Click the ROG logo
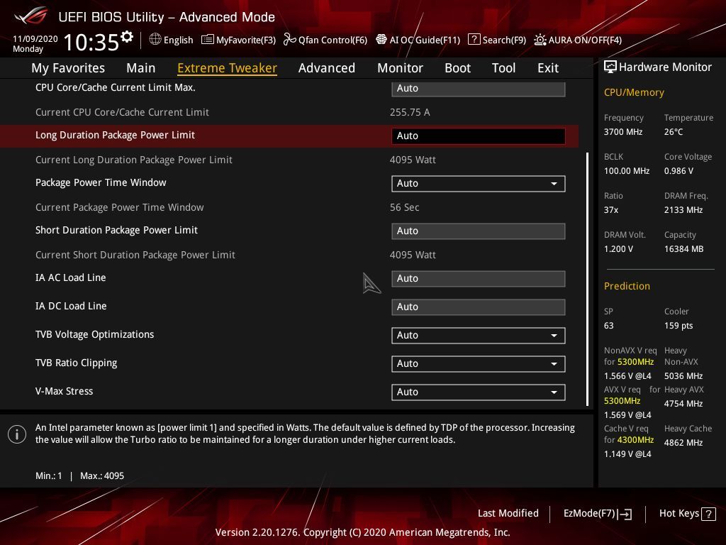Viewport: 726px width, 545px height. (x=31, y=16)
